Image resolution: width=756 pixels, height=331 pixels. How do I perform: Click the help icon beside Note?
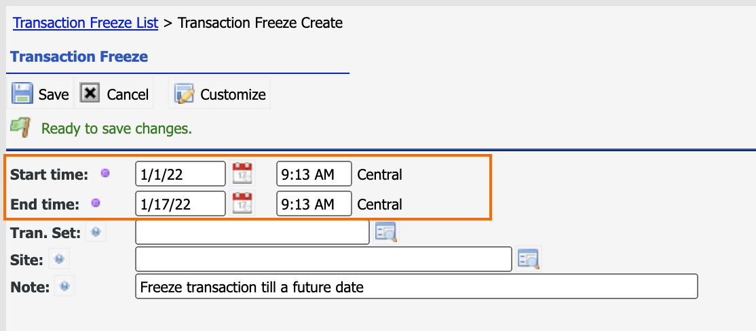(64, 287)
